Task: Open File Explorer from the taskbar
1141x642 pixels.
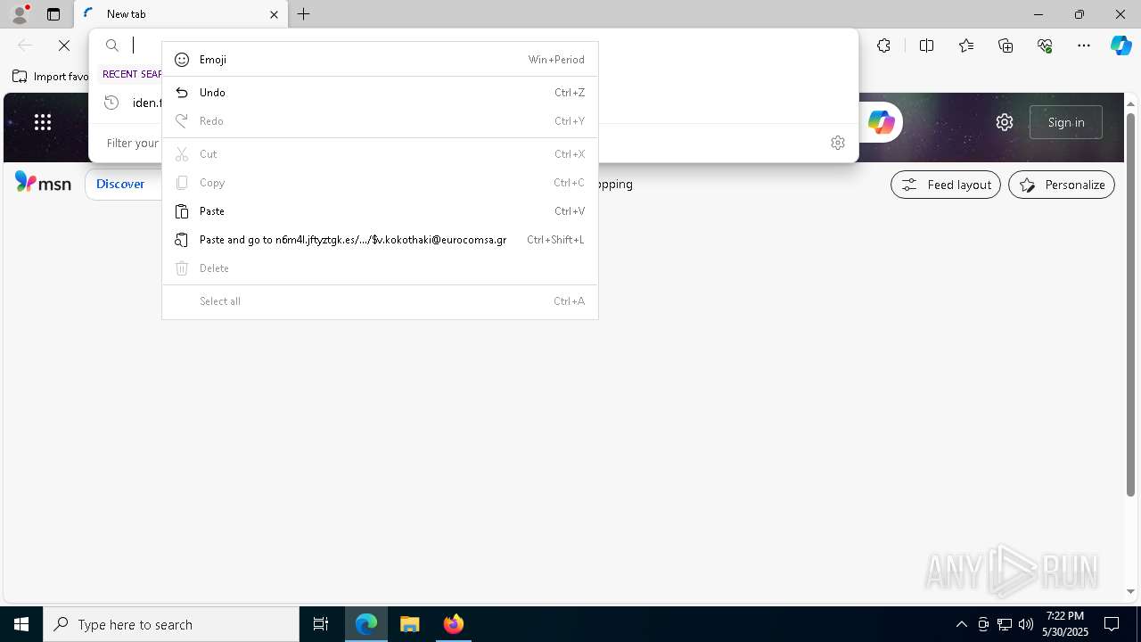Action: coord(410,624)
